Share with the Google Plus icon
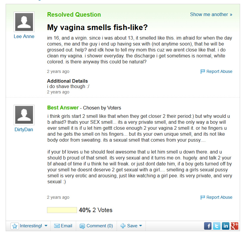249x238 pixels. [234, 226]
